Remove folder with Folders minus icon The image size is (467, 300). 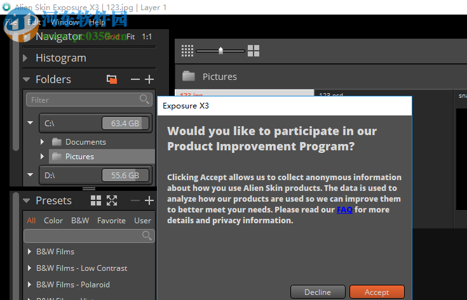tap(135, 79)
